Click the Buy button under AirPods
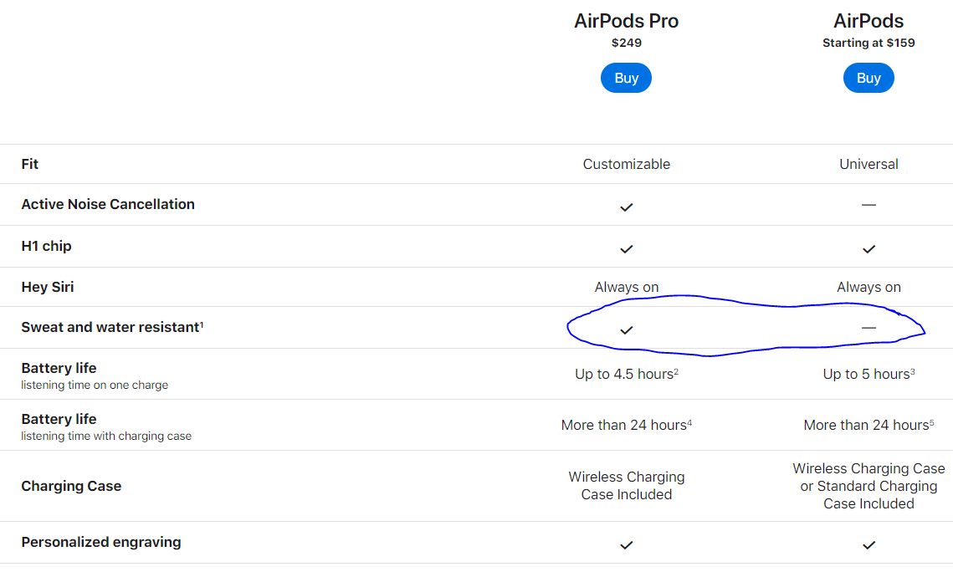Image resolution: width=953 pixels, height=577 pixels. pos(868,78)
